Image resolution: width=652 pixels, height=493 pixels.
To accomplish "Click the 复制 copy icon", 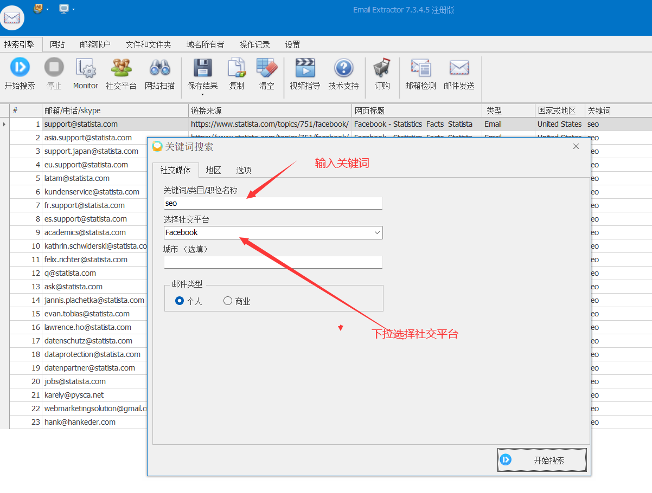I will tap(236, 73).
